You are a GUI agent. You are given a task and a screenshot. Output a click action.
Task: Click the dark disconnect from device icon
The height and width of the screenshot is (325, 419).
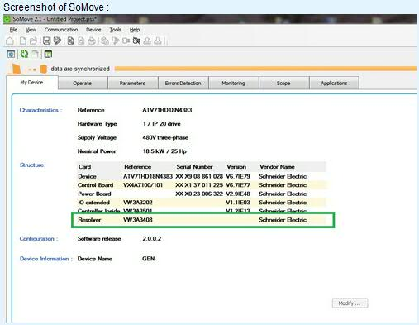pyautogui.click(x=136, y=41)
